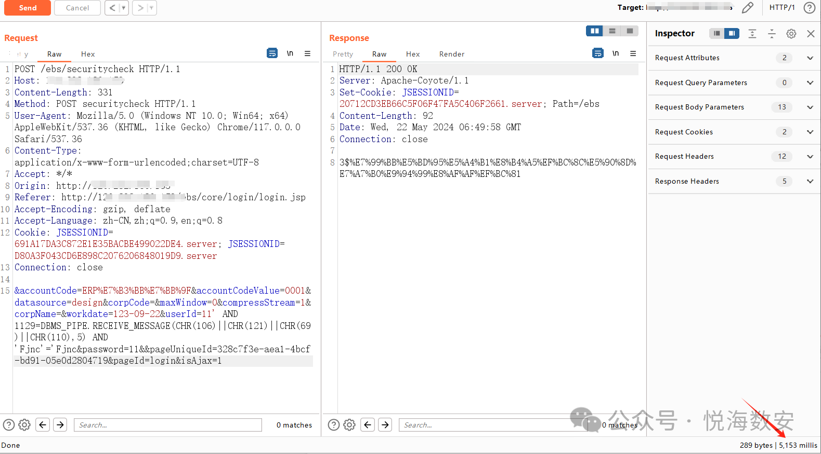Open Request search help icon
Image resolution: width=821 pixels, height=454 pixels.
coord(9,425)
